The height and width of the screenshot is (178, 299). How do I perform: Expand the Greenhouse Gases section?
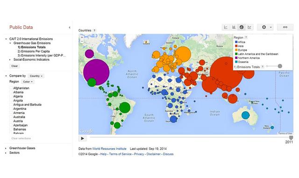6,148
